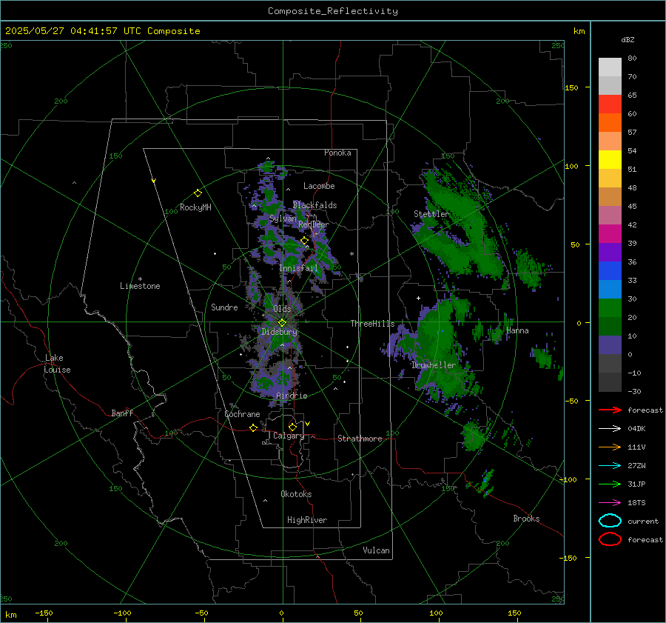This screenshot has height=623, width=666.
Task: Click the orange 111V arrow legend icon
Action: click(610, 447)
